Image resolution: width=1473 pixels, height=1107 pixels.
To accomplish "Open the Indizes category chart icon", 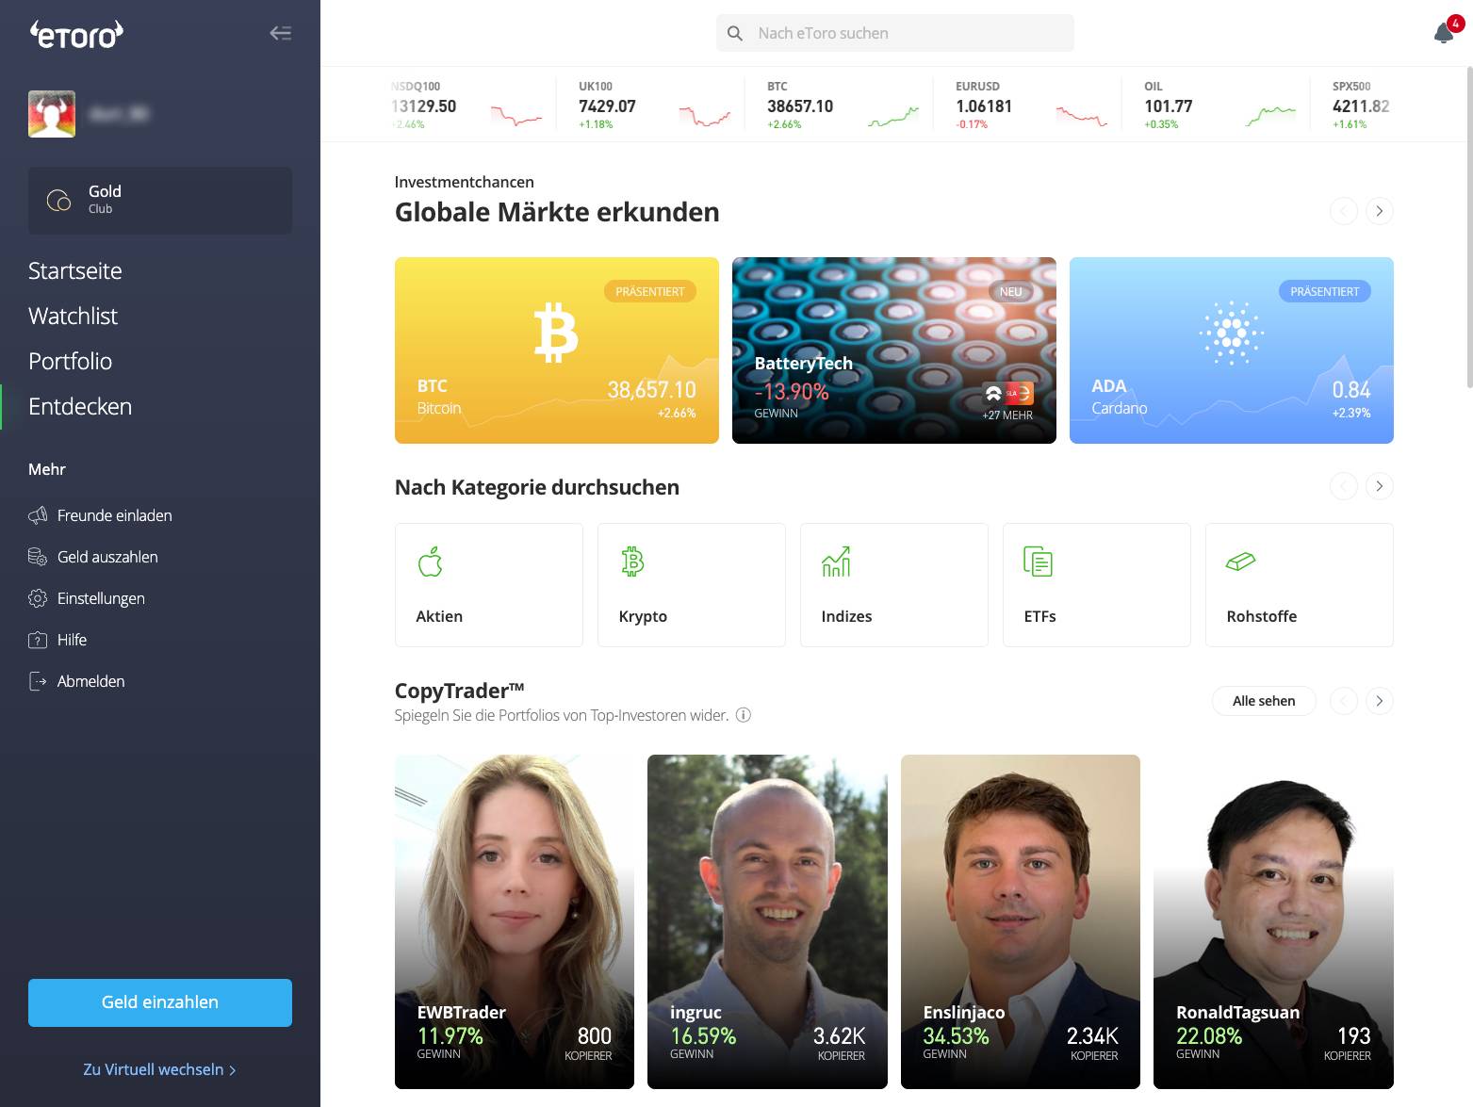I will [x=836, y=562].
